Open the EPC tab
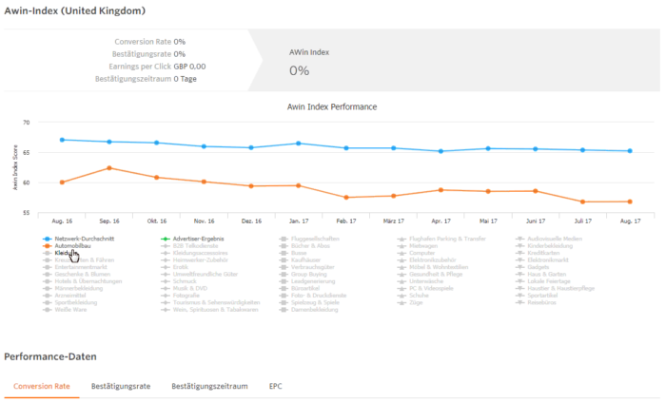The image size is (666, 403). click(x=275, y=387)
